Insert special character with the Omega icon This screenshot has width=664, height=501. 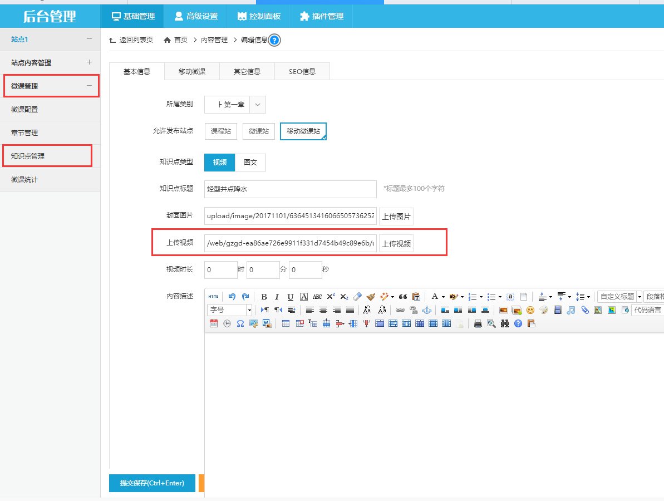240,323
